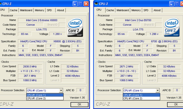The width and height of the screenshot is (183, 109).
Task: Open Memory tab in X6800 window
Action: click(x=39, y=10)
